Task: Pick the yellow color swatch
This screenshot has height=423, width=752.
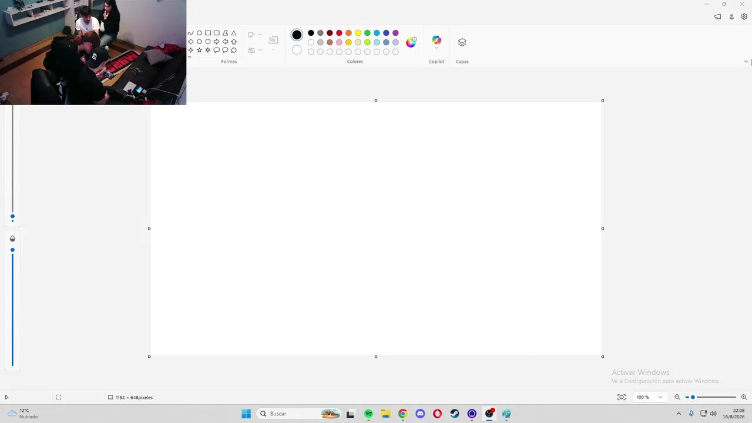Action: point(358,33)
